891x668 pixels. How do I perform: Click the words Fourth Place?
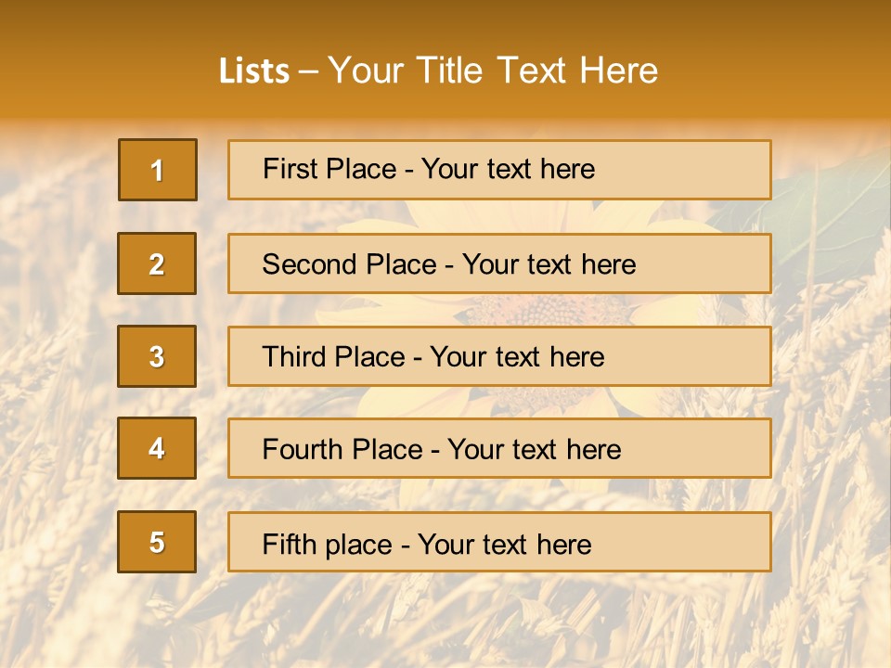pos(342,449)
